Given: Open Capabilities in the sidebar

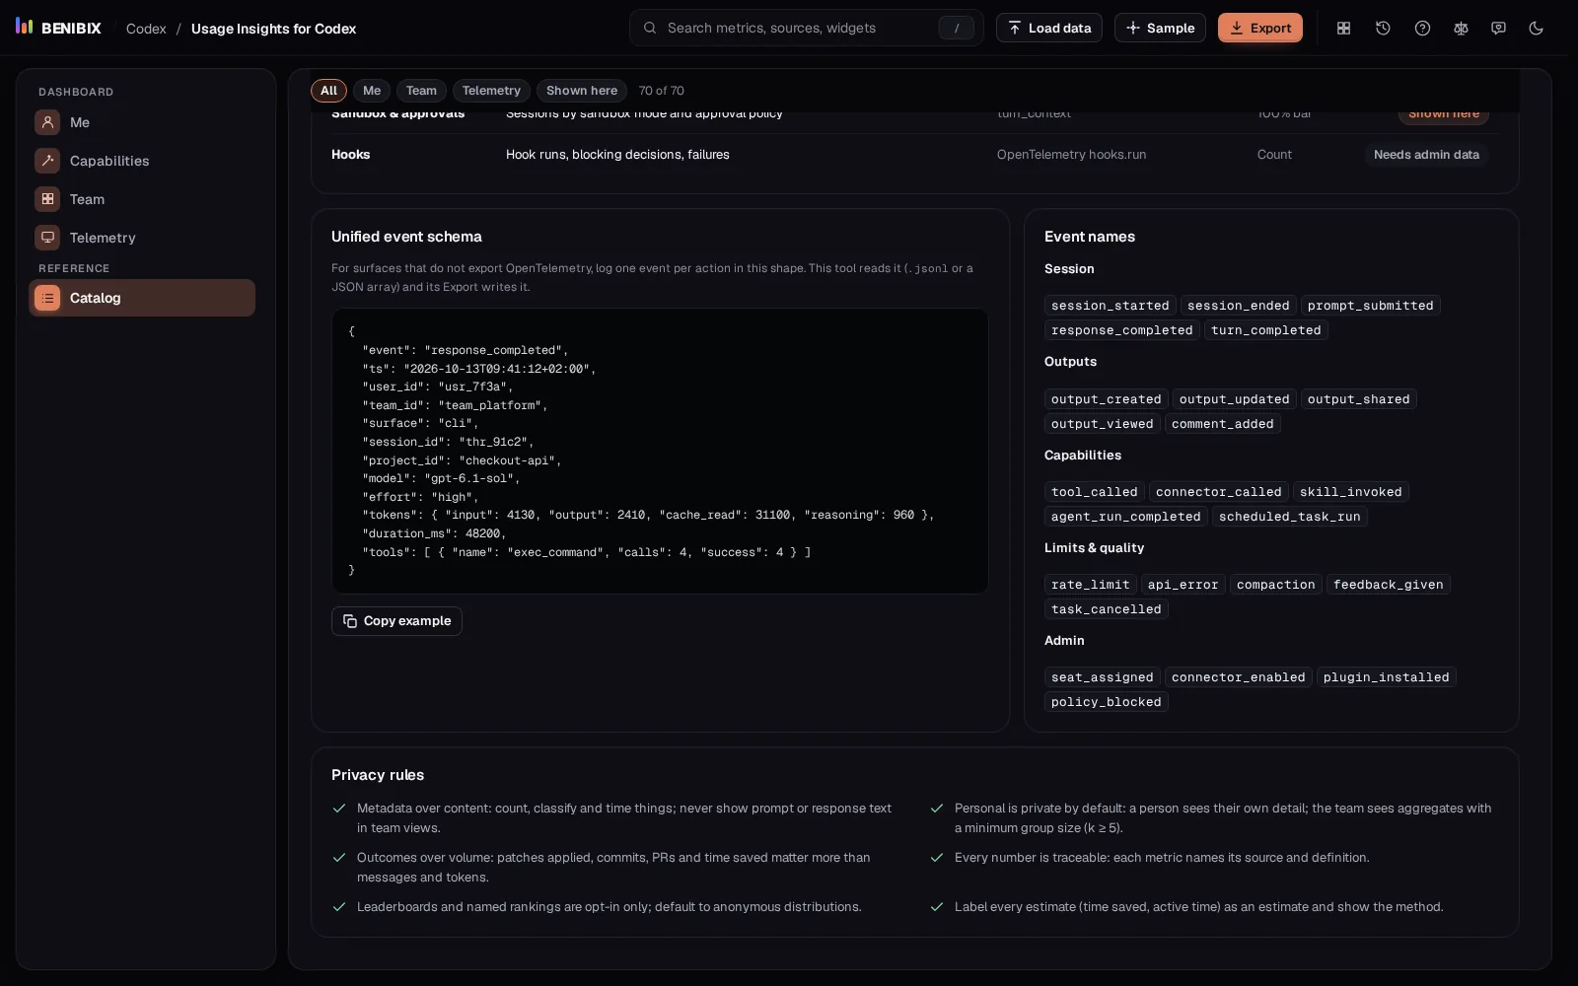Looking at the screenshot, I should pos(142,161).
